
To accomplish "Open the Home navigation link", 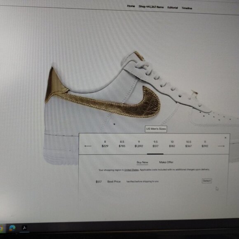I will (x=131, y=6).
